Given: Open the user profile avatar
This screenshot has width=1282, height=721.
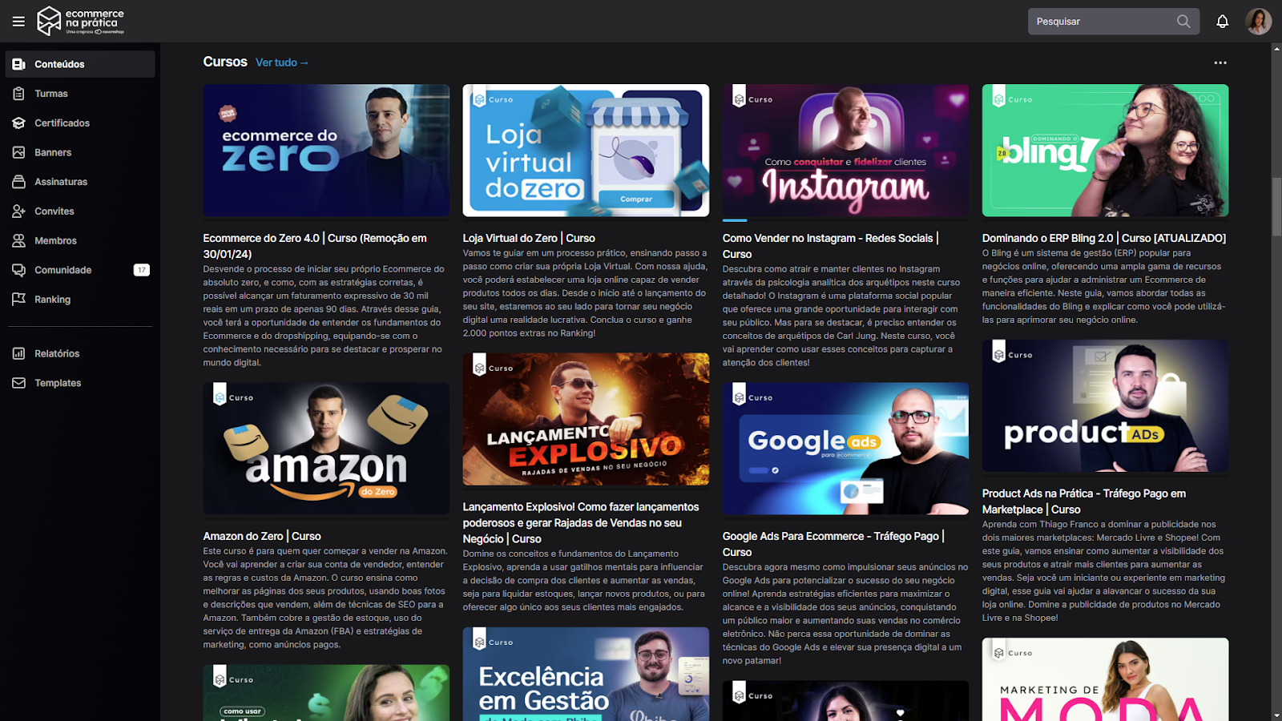Looking at the screenshot, I should (x=1258, y=22).
